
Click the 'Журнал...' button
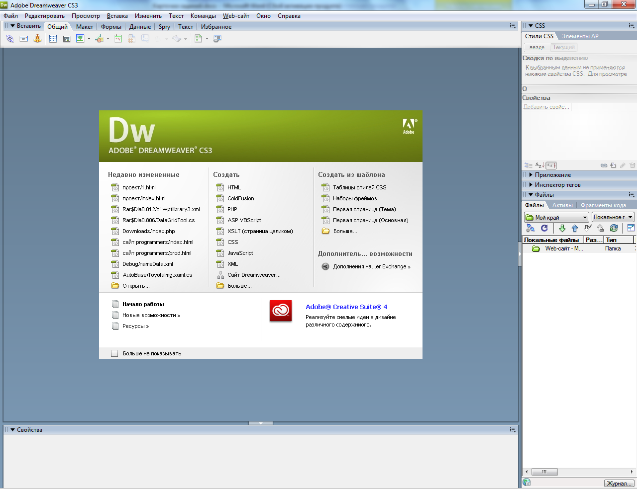tap(620, 484)
